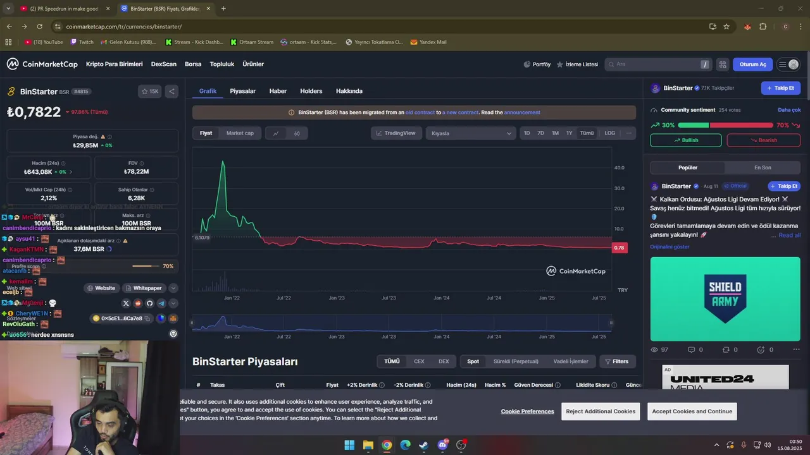Set chart range to 1Y
Screen dimensions: 810x455
(x=569, y=133)
